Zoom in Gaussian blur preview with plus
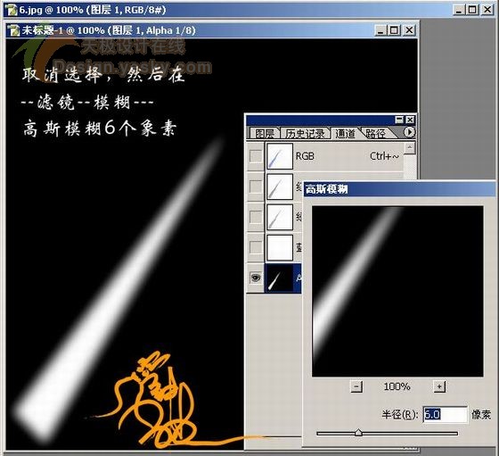499x456 pixels. pyautogui.click(x=439, y=386)
